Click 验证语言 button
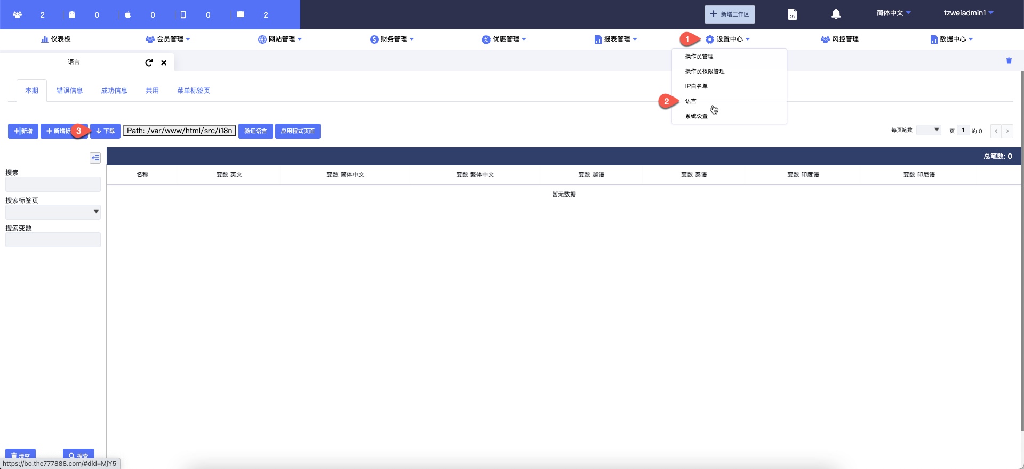Viewport: 1024px width, 469px height. point(255,131)
